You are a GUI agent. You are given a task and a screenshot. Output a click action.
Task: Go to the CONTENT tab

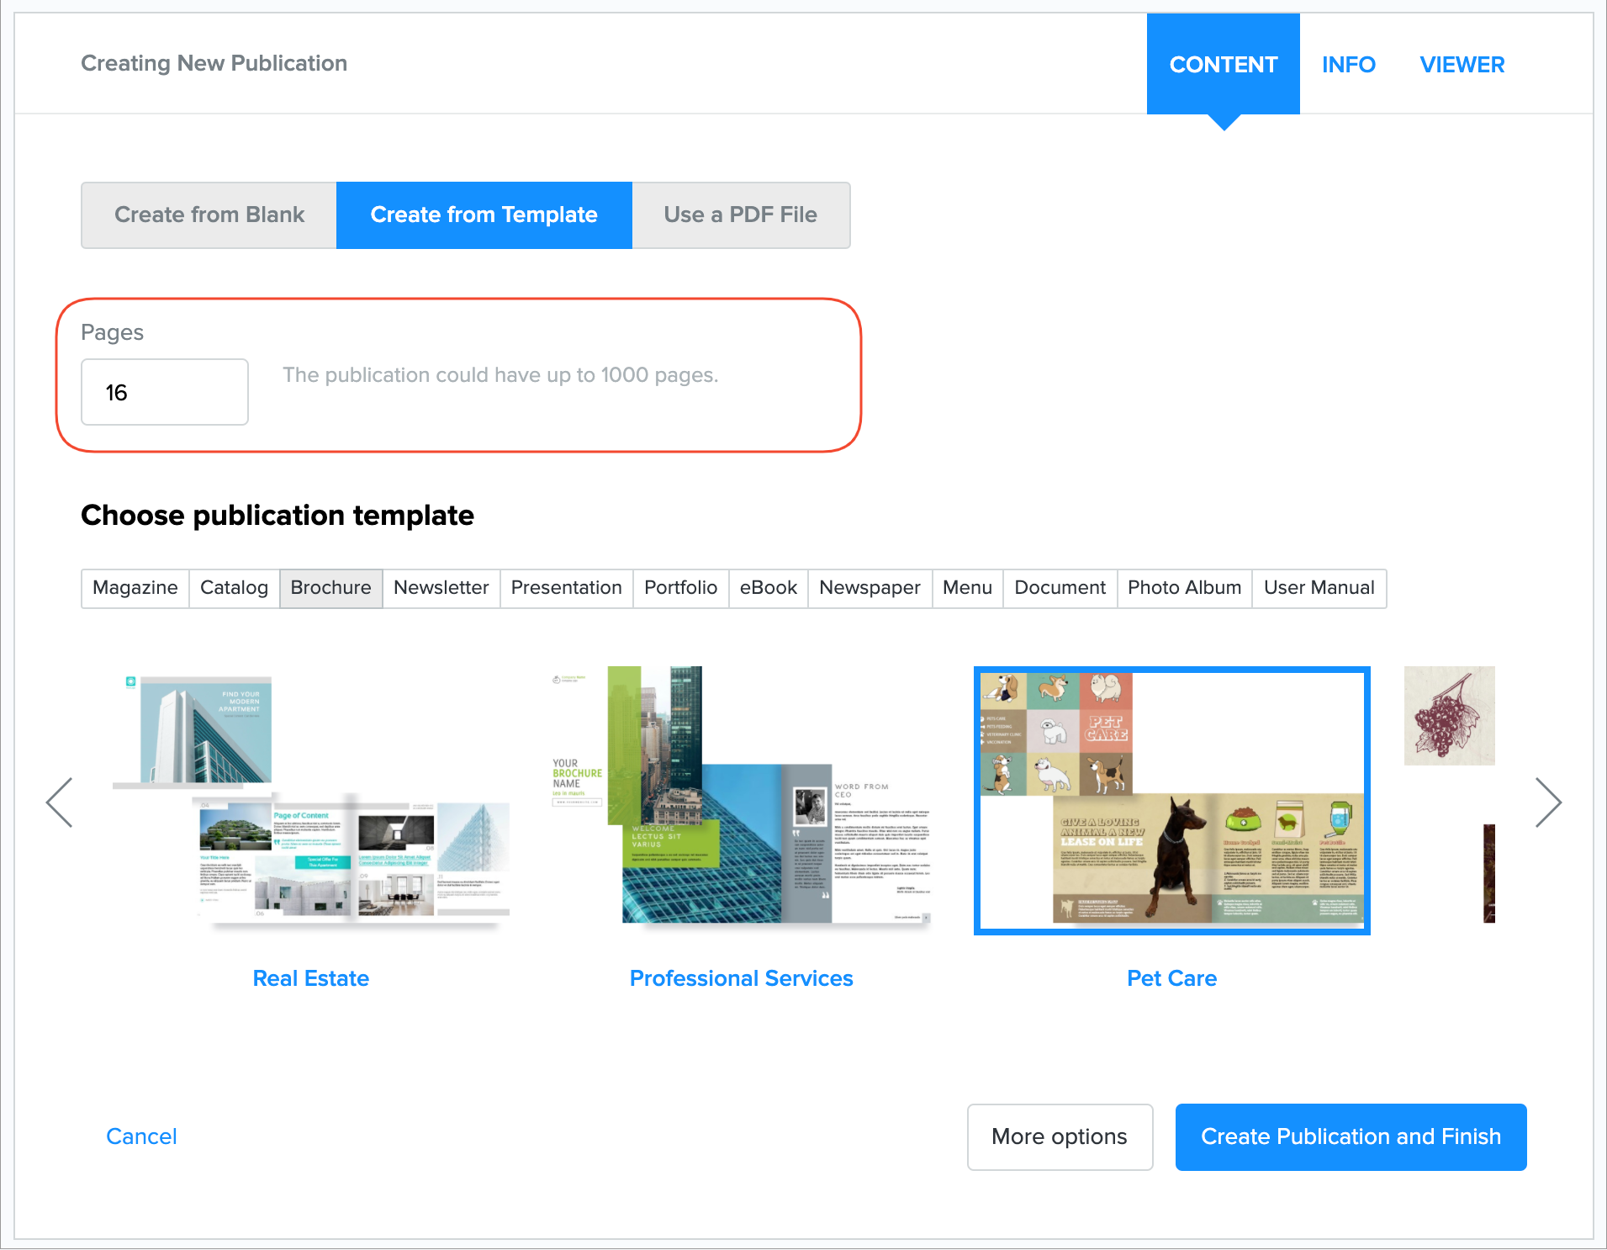click(x=1223, y=65)
